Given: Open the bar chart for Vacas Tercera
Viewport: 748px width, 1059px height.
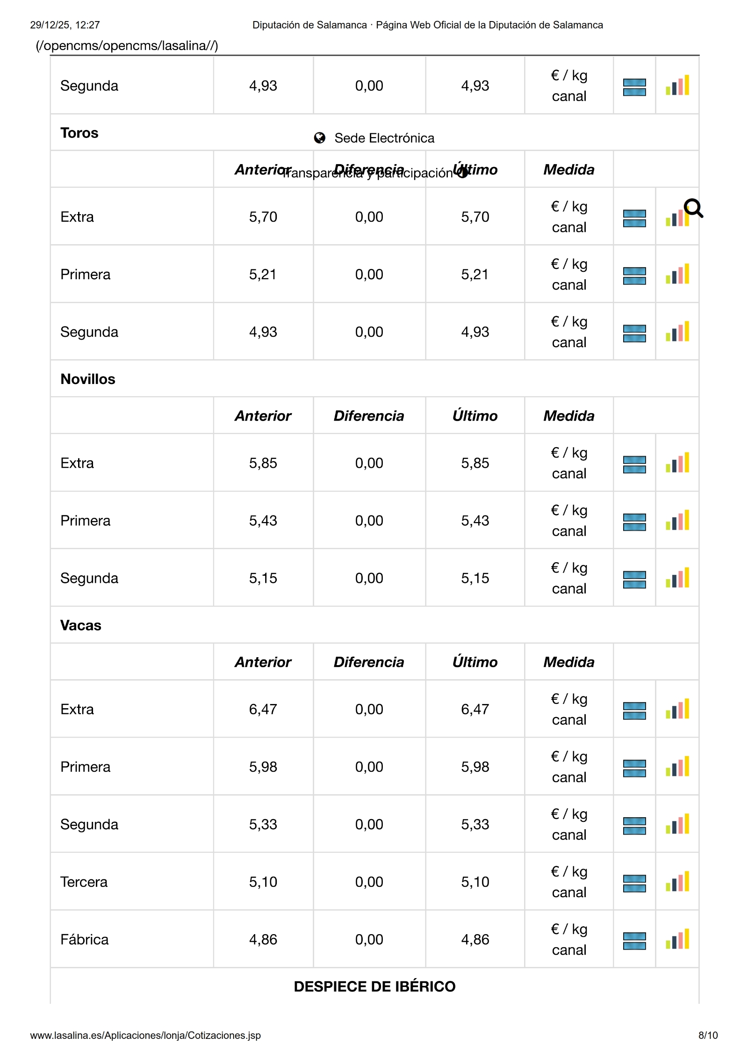Looking at the screenshot, I should (677, 882).
